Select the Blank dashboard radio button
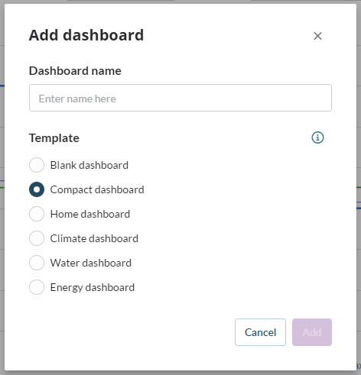This screenshot has height=375, width=361. click(37, 165)
